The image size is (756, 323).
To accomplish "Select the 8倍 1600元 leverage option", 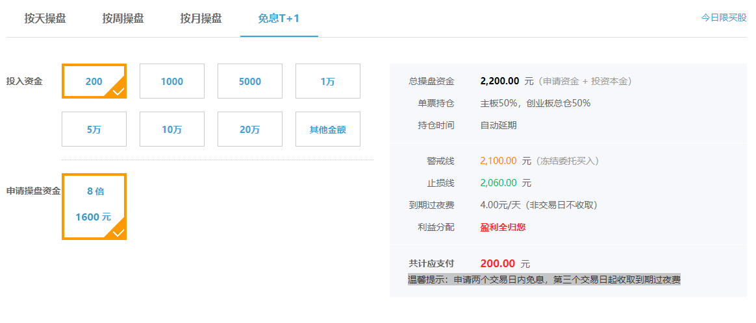I will pos(94,206).
